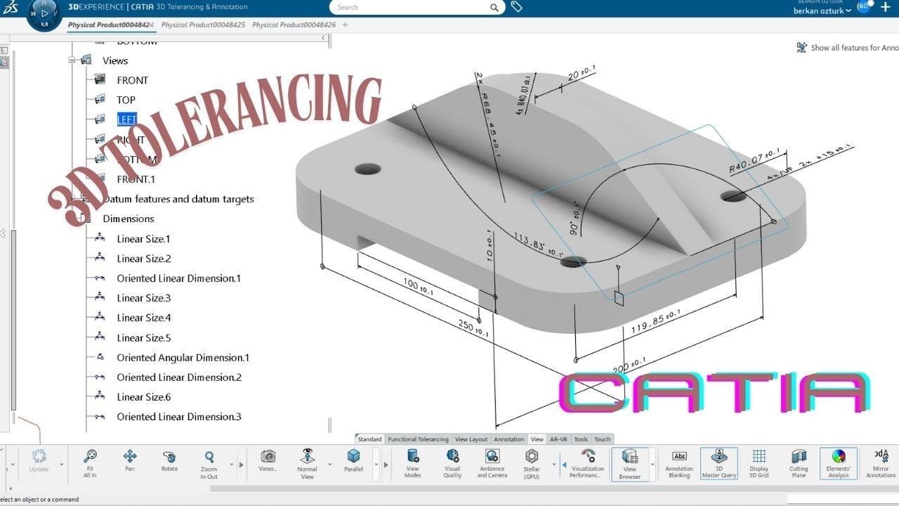Image resolution: width=899 pixels, height=506 pixels.
Task: Open the AR-VR tab
Action: (x=558, y=439)
